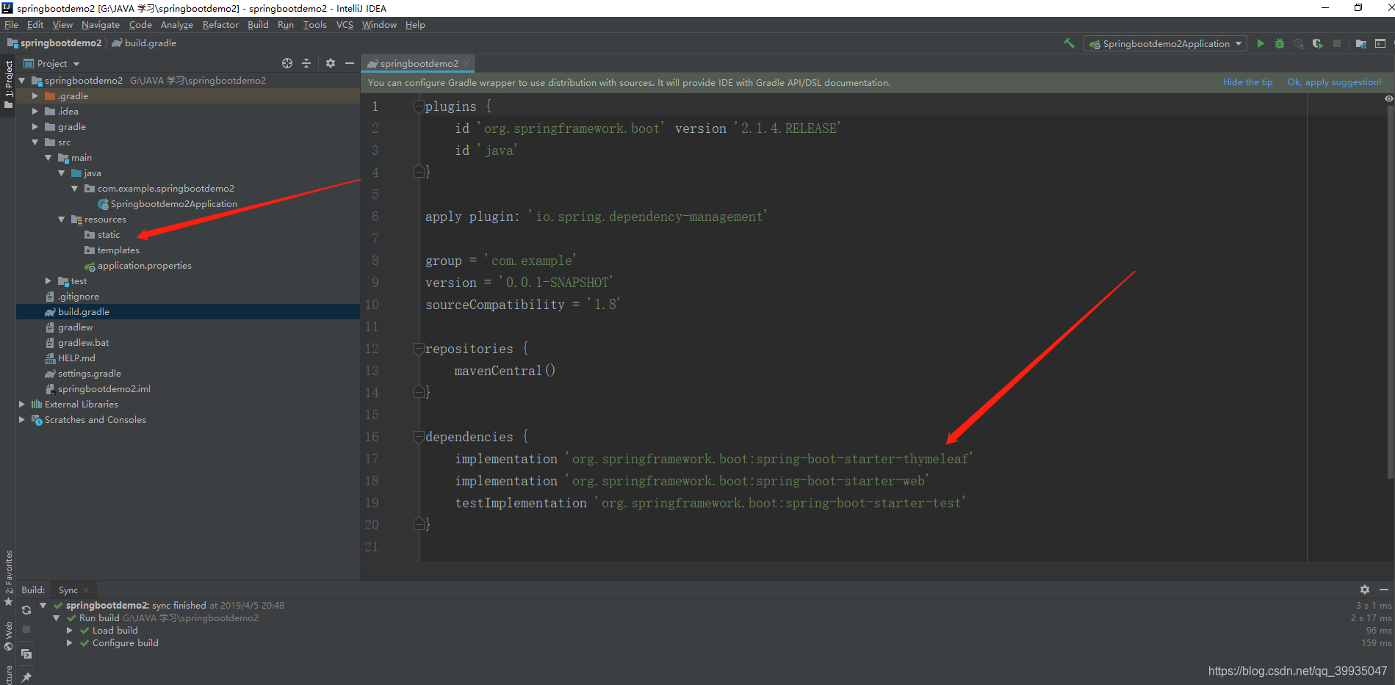Expand the Load build step
Screen dimensions: 1395x685
pos(70,631)
